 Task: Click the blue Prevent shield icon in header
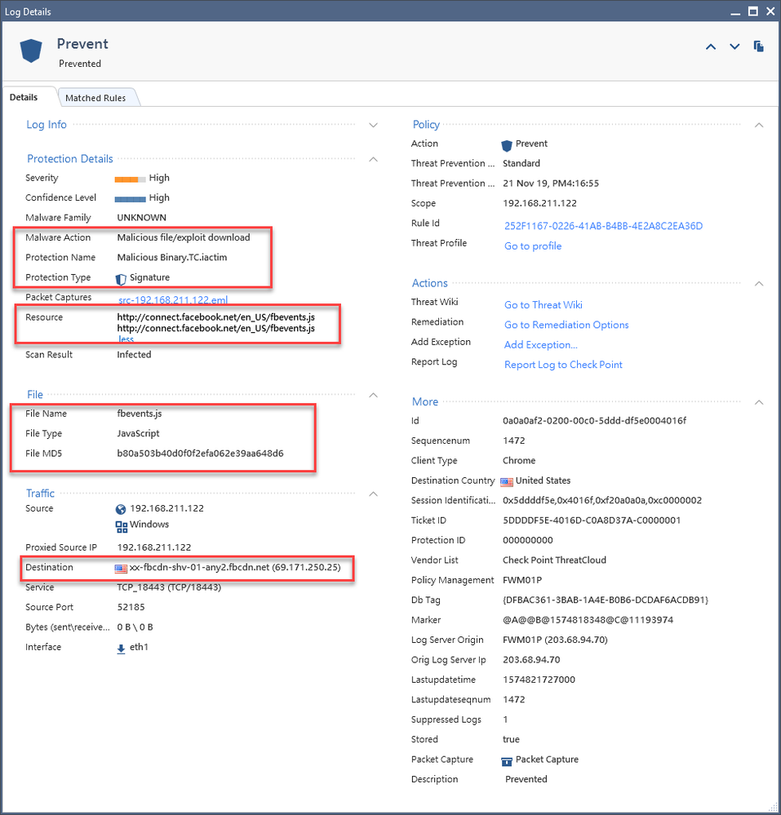click(31, 51)
